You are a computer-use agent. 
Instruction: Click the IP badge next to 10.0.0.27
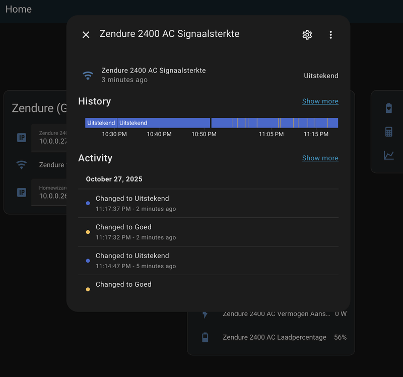[21, 137]
